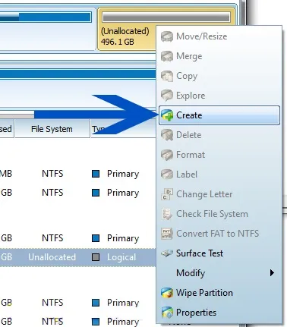Click NTFS in the MB row

coord(52,174)
